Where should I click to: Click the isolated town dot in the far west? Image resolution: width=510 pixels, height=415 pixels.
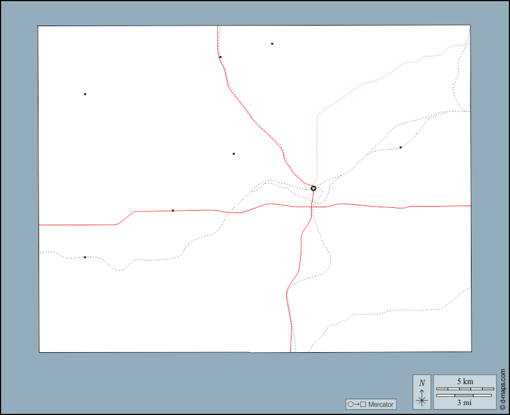click(x=85, y=94)
